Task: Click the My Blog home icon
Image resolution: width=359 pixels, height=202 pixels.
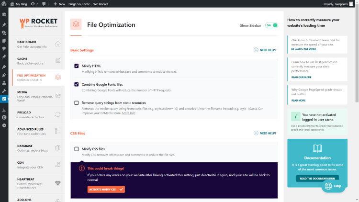Action: click(12, 4)
